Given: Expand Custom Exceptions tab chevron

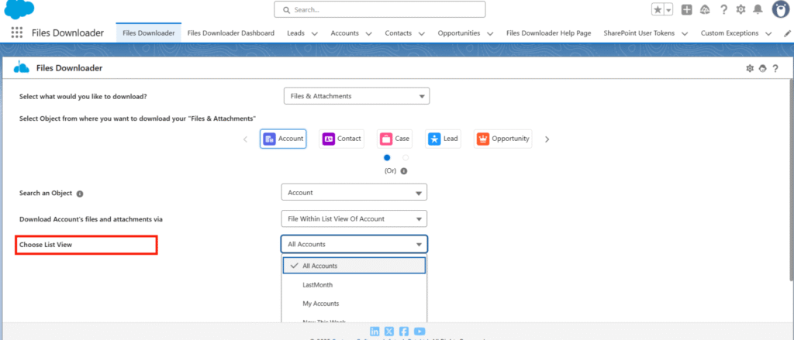Looking at the screenshot, I should [768, 34].
